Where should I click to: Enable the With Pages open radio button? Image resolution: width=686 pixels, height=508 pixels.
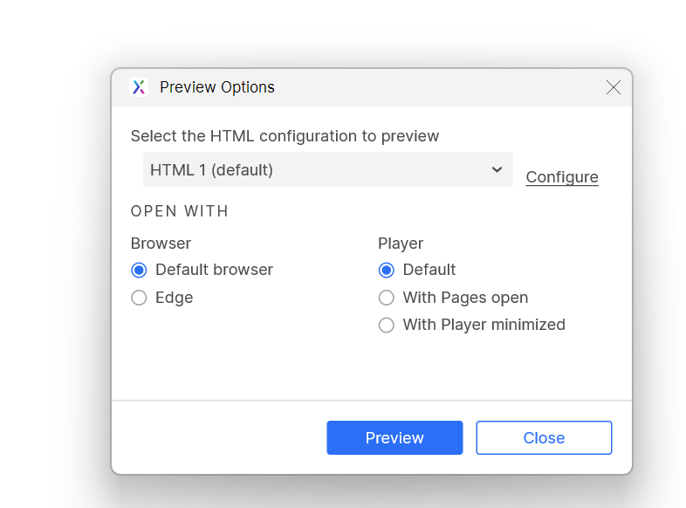tap(386, 298)
